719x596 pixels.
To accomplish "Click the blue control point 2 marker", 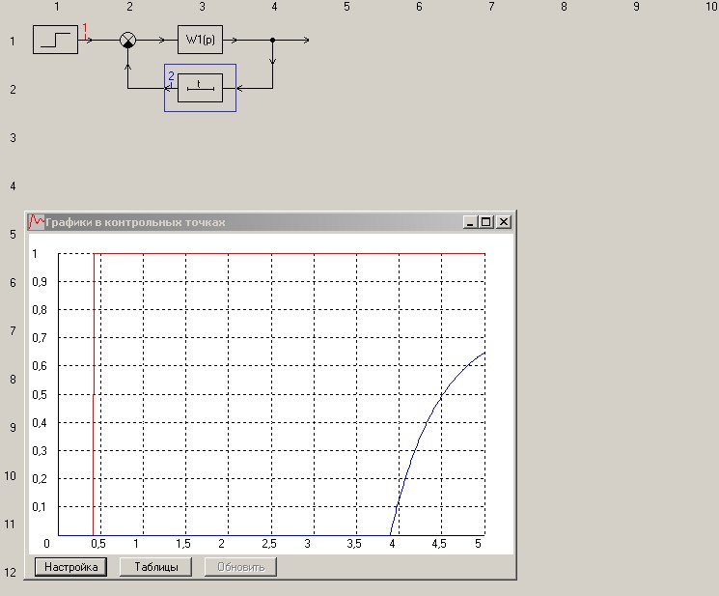I will [171, 77].
